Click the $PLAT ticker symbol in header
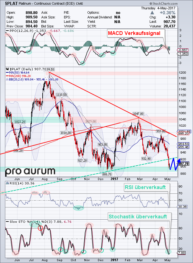193x263 pixels. tap(11, 3)
